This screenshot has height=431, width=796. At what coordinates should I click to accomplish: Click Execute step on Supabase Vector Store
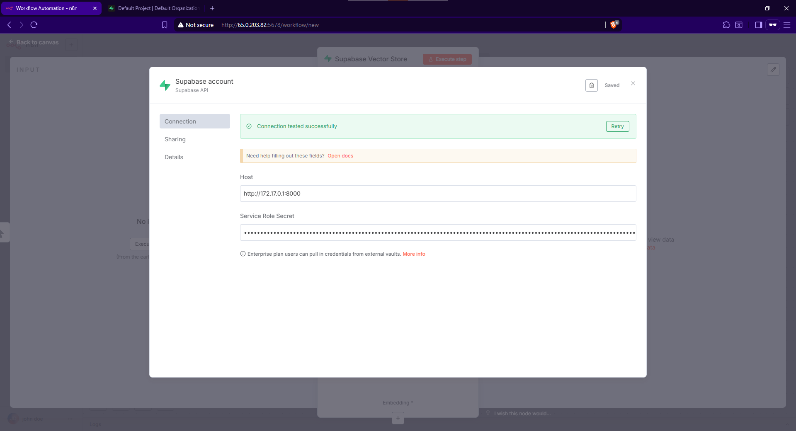447,59
